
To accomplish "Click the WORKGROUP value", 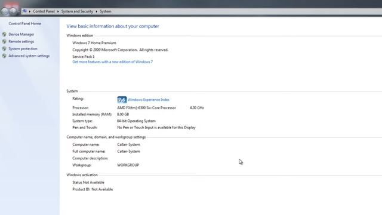I will [x=128, y=165].
